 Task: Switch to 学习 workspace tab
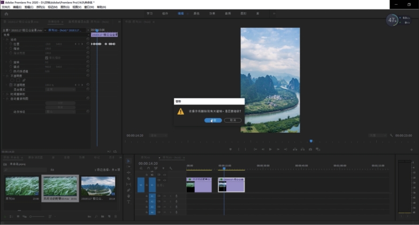(150, 13)
